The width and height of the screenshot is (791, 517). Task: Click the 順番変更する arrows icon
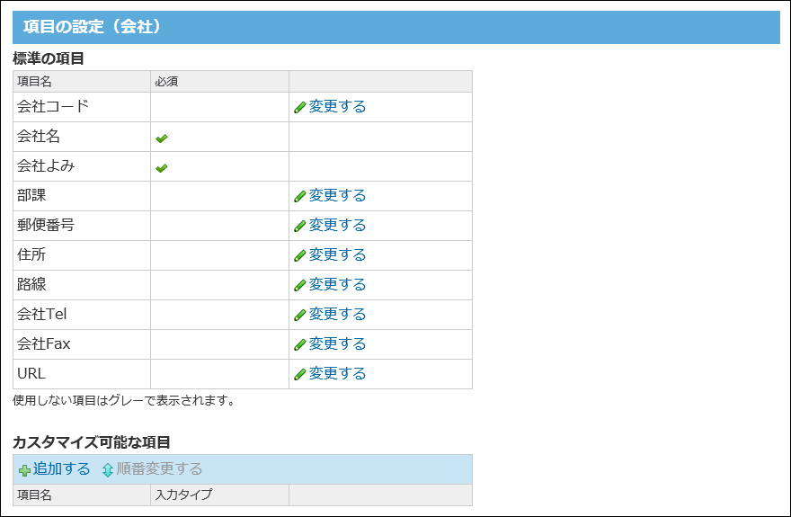108,470
